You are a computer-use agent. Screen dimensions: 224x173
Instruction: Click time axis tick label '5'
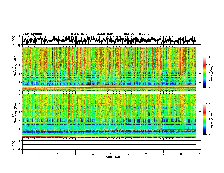[x=111, y=154]
